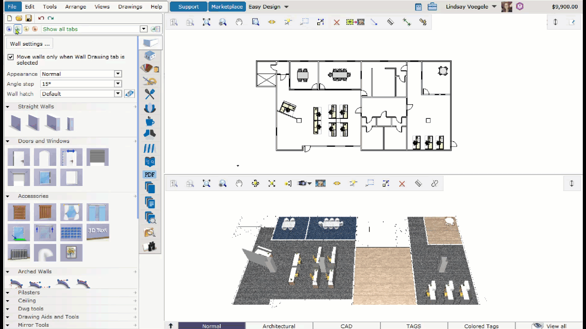Click orbit rotate icon in 3D toolbar
Screen dimensions: 586x329
coord(255,183)
